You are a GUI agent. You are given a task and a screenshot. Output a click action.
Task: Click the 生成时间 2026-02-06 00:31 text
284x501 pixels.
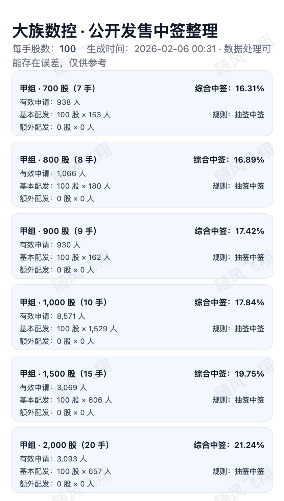tap(151, 49)
